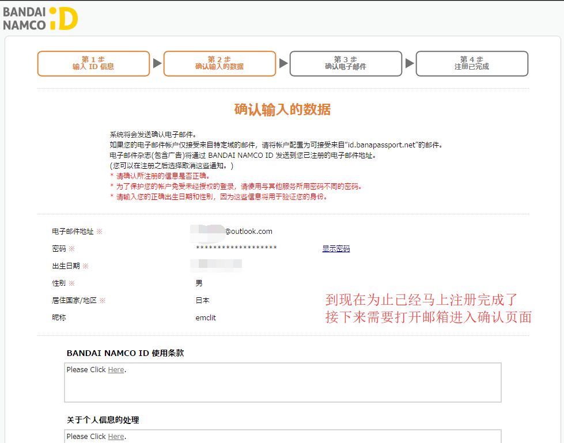Open Here link under BANDAI NAMCO ID 使用条款
Screen dimensions: 564x443
pyautogui.click(x=116, y=370)
